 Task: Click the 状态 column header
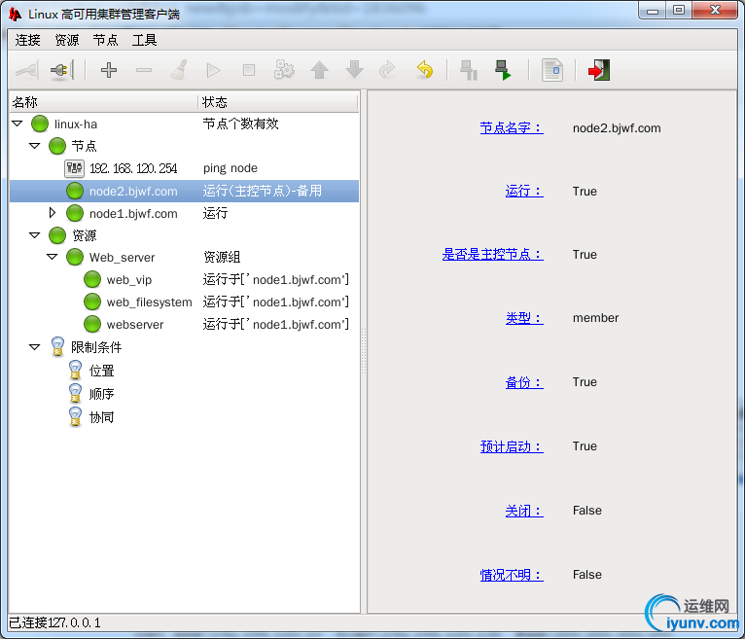tap(278, 102)
